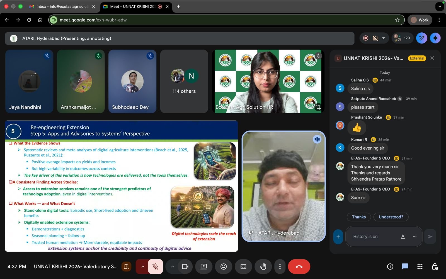Click the "please start" chat message

363,107
